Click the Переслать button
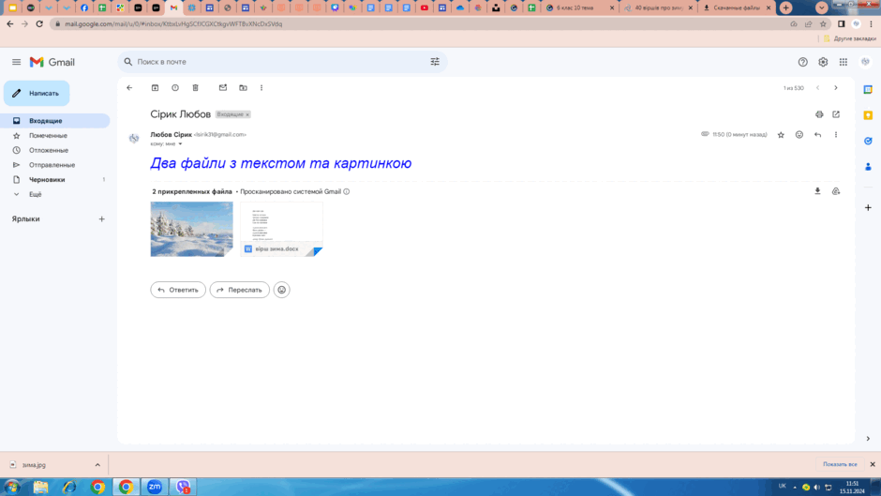Viewport: 881px width, 496px height. point(239,290)
